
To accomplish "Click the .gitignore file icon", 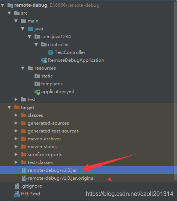I will pos(17,186).
